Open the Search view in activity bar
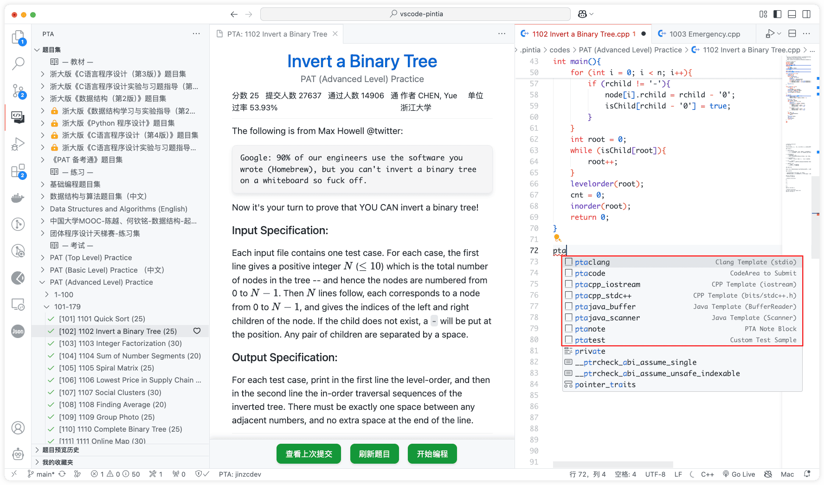Viewport: 824px width, 485px height. [18, 64]
